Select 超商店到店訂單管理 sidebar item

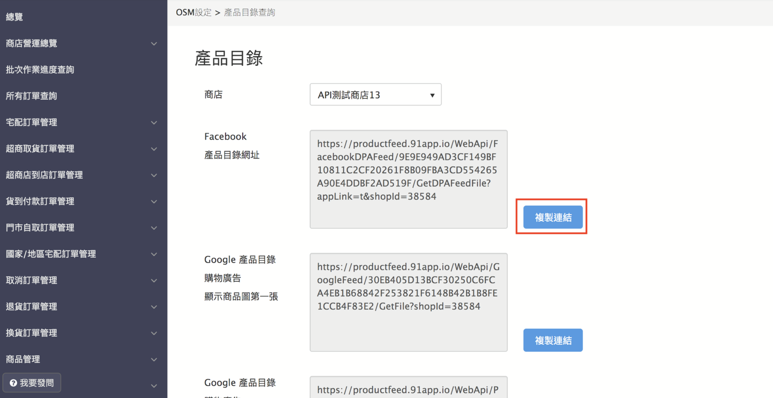click(44, 175)
